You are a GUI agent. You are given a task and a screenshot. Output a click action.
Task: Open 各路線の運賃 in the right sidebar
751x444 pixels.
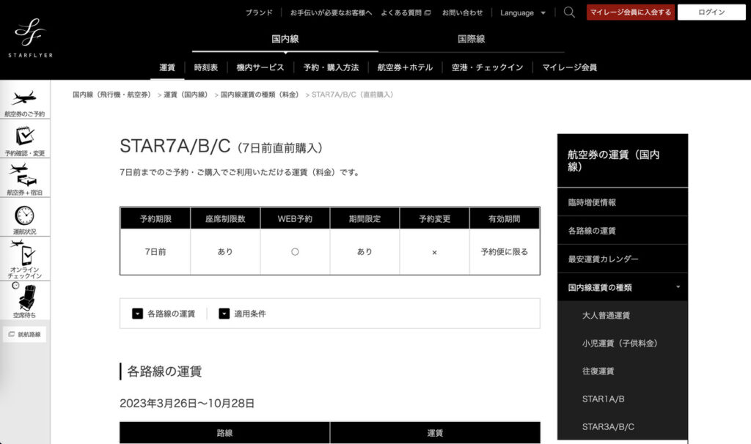[623, 231]
